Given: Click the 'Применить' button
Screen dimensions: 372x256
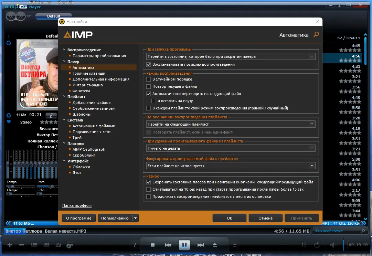Looking at the screenshot, I should (301, 218).
